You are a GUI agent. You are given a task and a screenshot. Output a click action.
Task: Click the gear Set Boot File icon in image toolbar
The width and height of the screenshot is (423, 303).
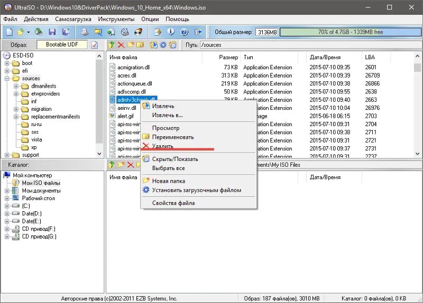(x=163, y=45)
